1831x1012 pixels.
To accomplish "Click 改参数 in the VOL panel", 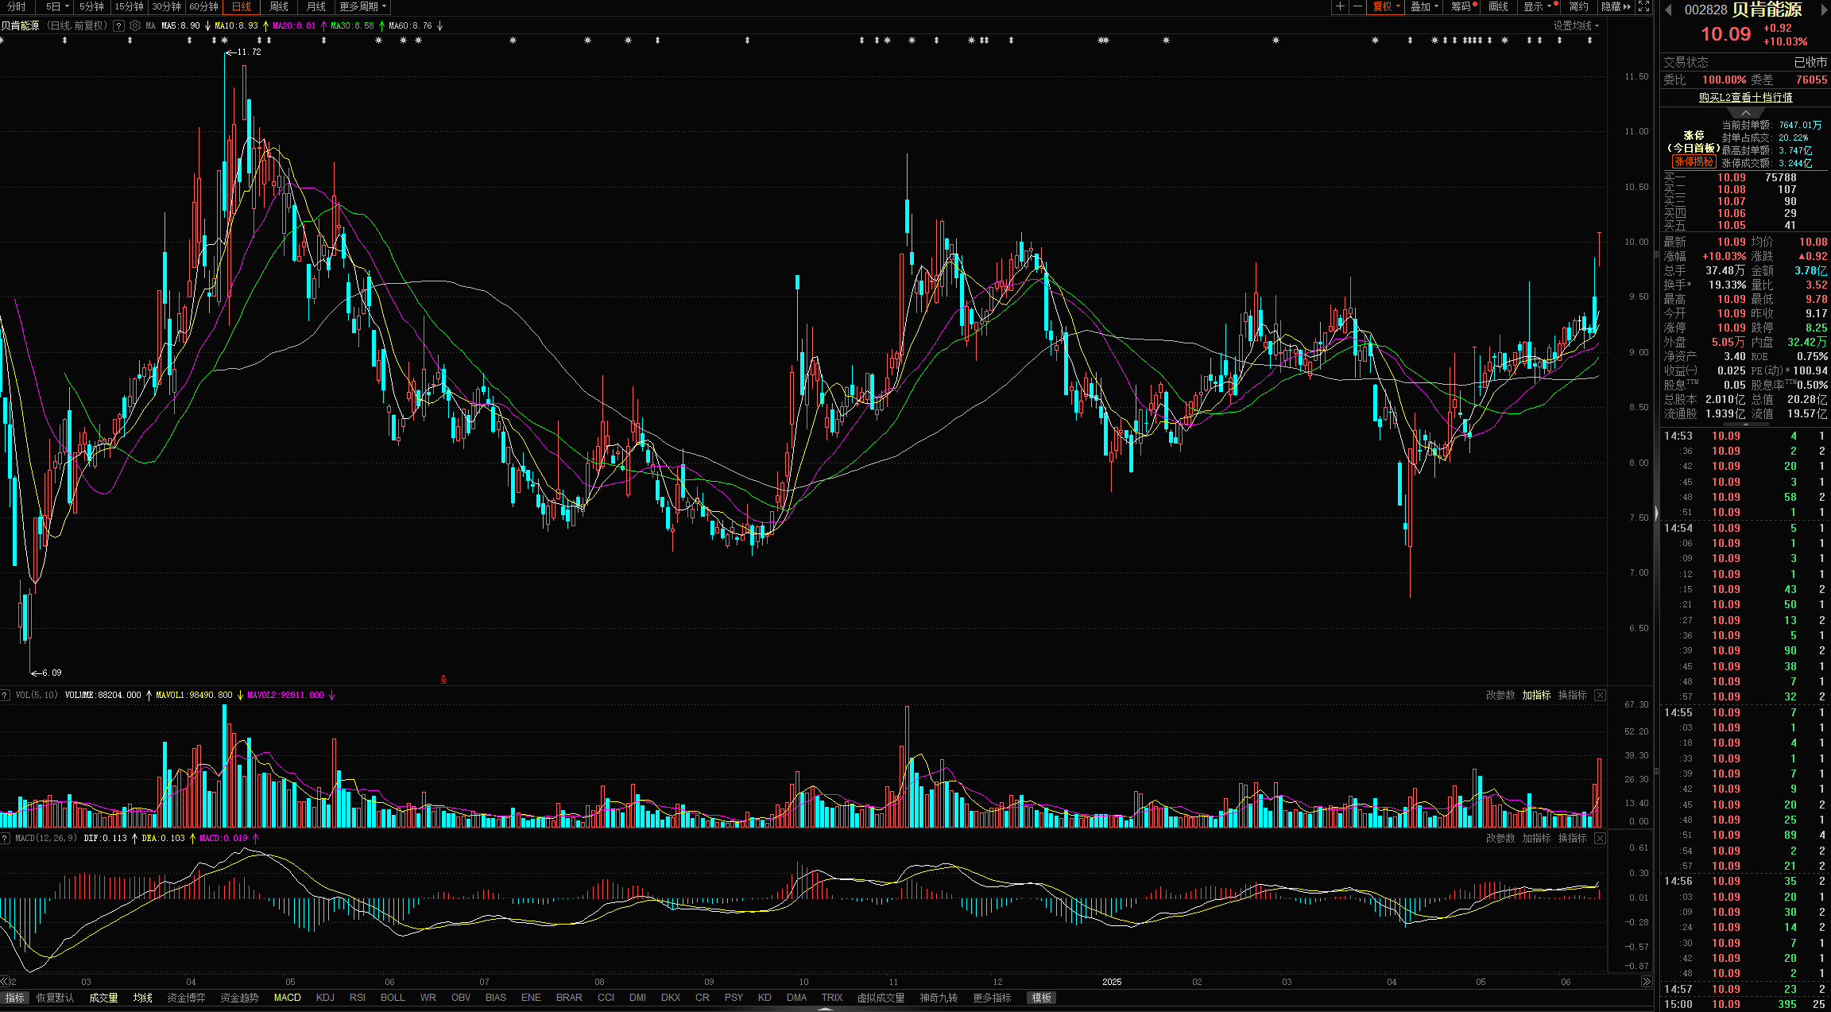I will pyautogui.click(x=1500, y=695).
